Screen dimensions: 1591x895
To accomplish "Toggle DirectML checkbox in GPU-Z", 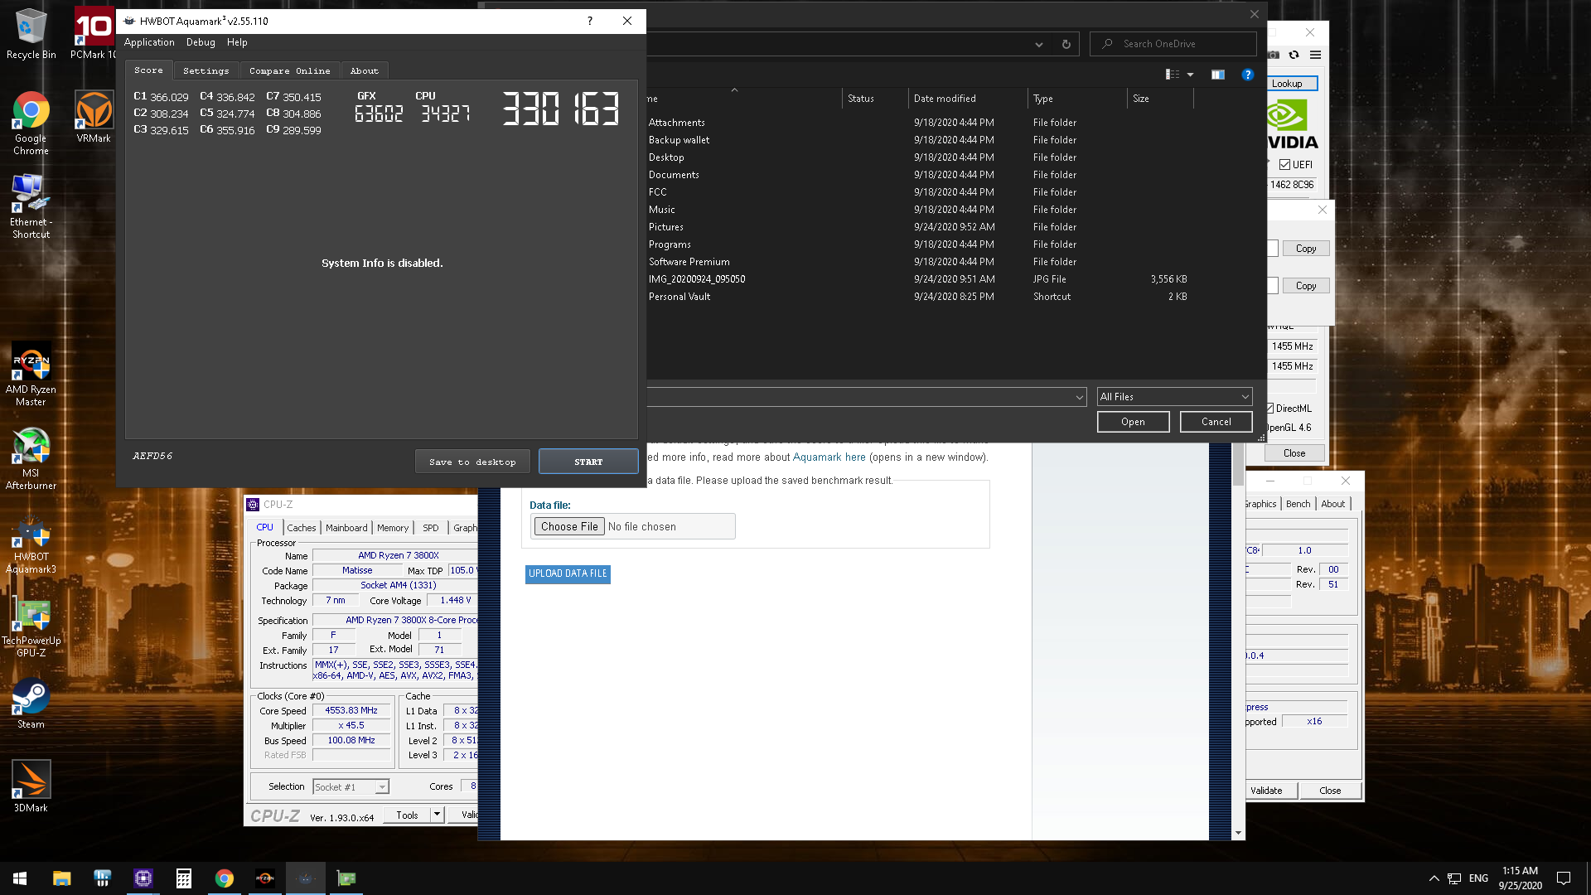I will click(x=1269, y=408).
